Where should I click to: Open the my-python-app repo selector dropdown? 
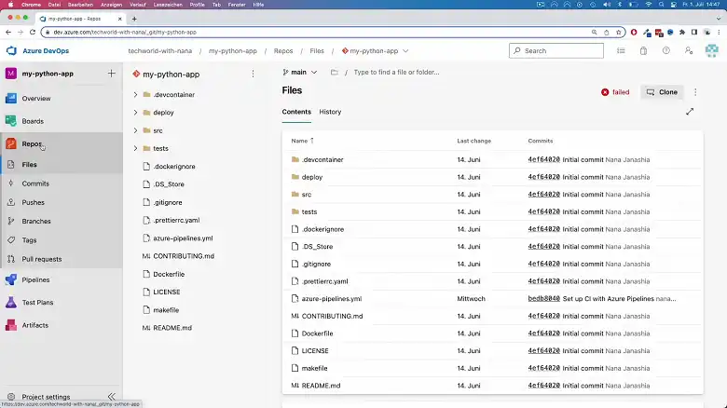click(375, 51)
